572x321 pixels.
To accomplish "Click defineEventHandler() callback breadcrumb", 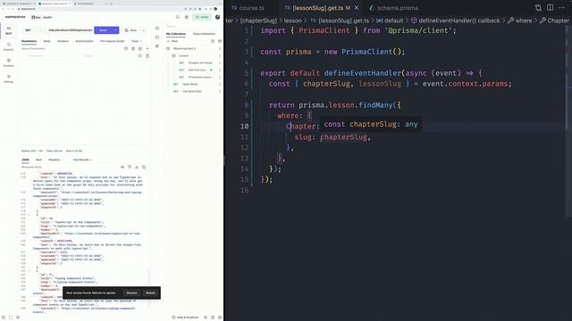I will tap(455, 21).
